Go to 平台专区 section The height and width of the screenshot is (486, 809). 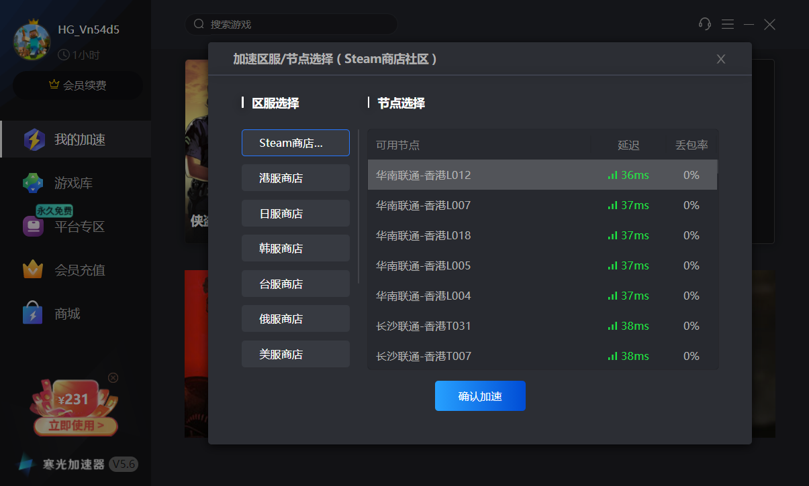click(75, 227)
